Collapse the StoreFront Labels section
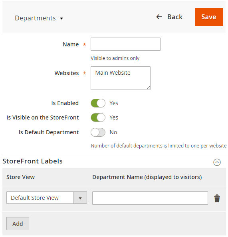The width and height of the screenshot is (228, 237). (217, 162)
